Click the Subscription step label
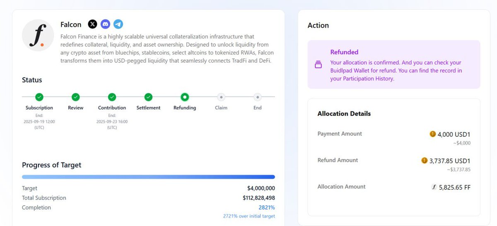The width and height of the screenshot is (497, 226). [x=39, y=108]
